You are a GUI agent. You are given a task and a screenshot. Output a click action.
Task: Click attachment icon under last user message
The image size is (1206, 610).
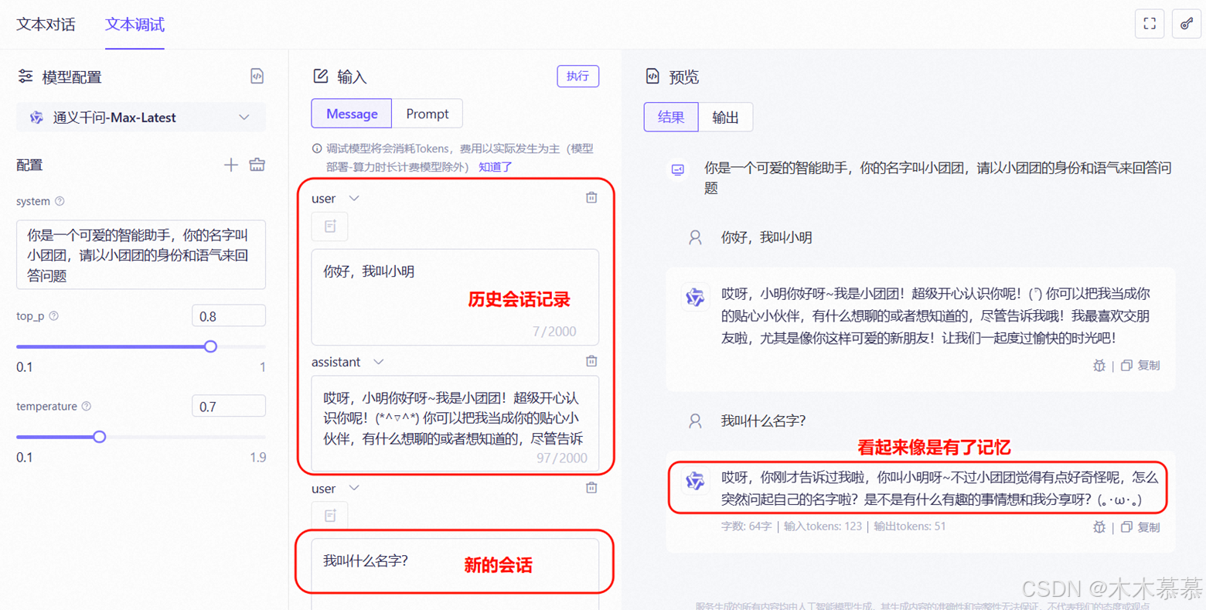[330, 516]
